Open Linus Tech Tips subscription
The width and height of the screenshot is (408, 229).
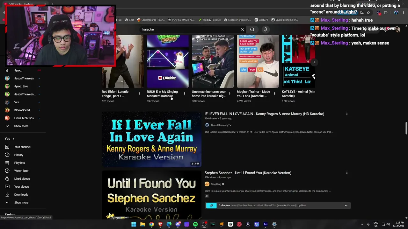pyautogui.click(x=24, y=118)
